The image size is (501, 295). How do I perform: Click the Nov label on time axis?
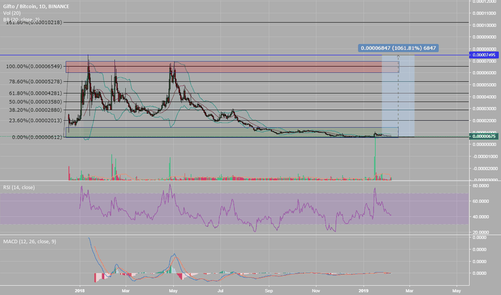(316, 291)
